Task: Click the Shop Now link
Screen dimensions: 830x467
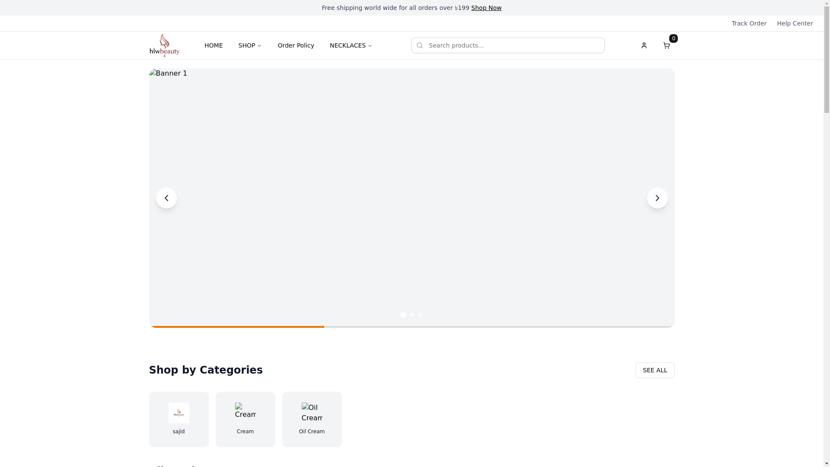Action: point(486,8)
